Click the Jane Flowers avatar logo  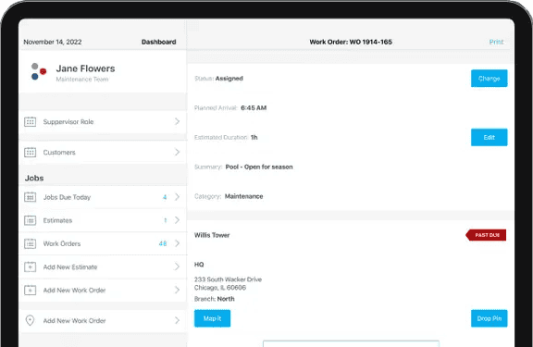[x=39, y=71]
